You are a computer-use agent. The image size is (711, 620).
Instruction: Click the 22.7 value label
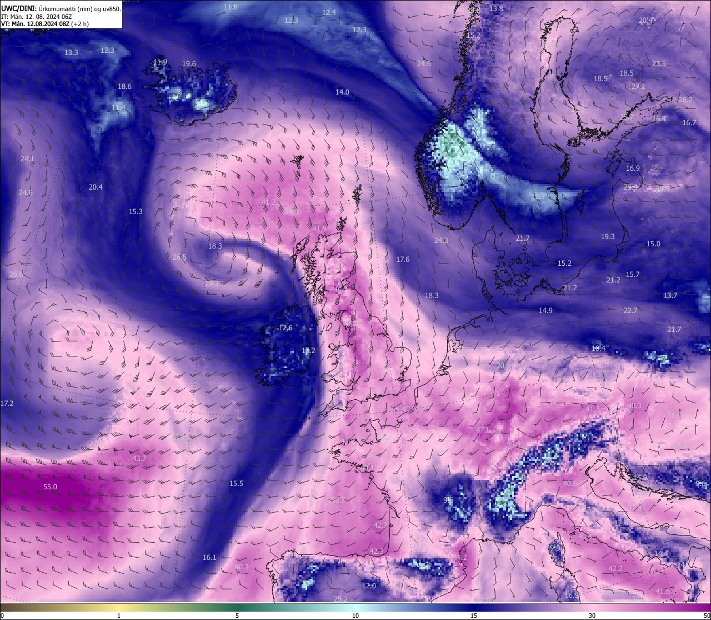point(630,310)
